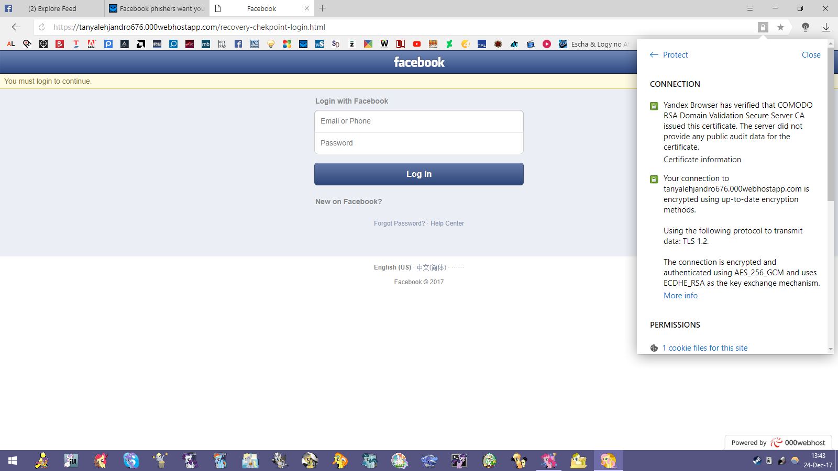Open the film clapperboard bookmark icon

pyautogui.click(x=531, y=44)
